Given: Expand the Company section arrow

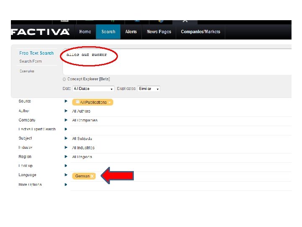Looking at the screenshot, I should click(x=66, y=120).
